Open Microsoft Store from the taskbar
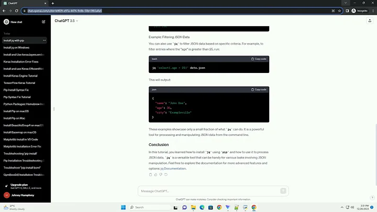This screenshot has height=212, width=377. click(210, 207)
